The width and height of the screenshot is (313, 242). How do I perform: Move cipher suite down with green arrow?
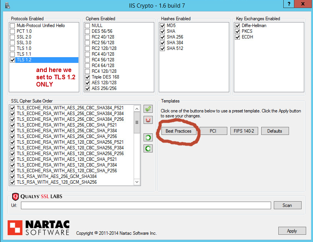(148, 149)
